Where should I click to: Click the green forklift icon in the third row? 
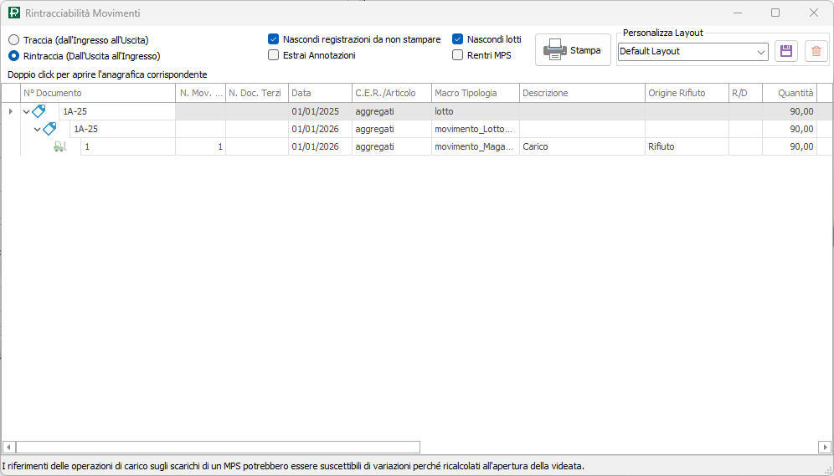[59, 146]
